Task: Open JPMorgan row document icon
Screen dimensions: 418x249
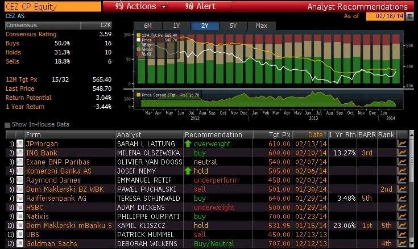Action: [20, 144]
